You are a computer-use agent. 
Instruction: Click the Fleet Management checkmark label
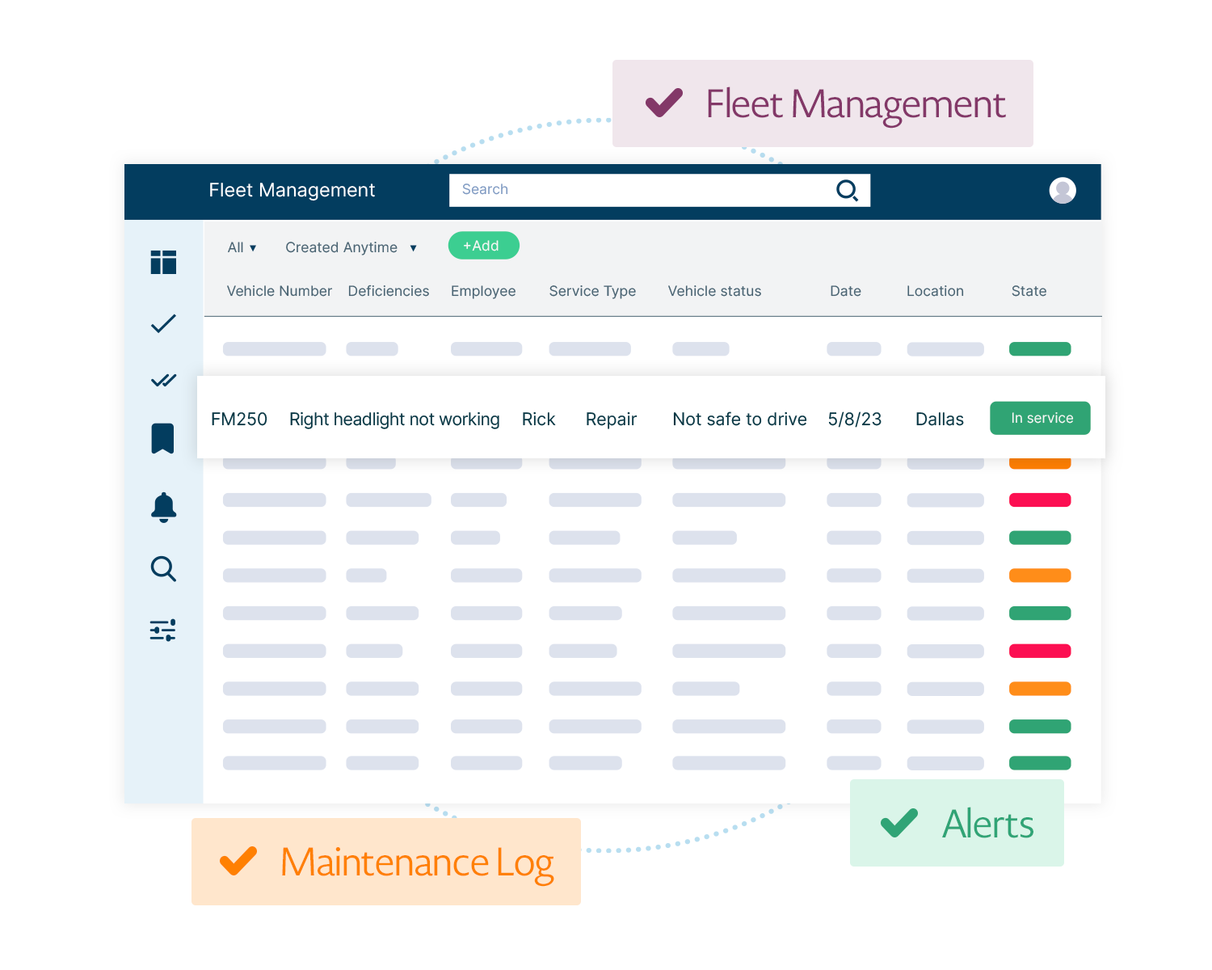pos(823,104)
